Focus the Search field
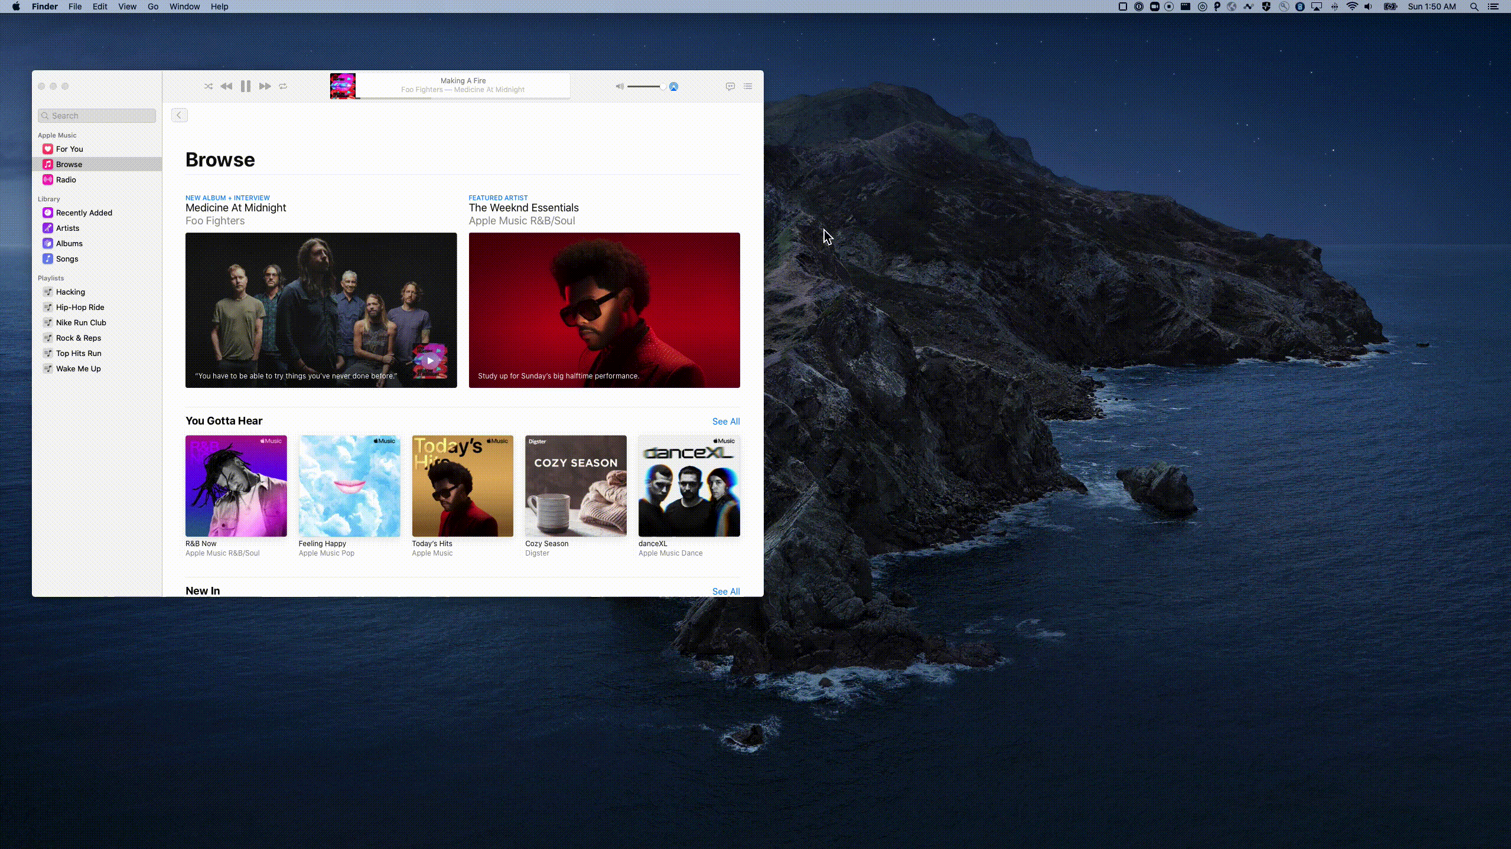 click(97, 116)
